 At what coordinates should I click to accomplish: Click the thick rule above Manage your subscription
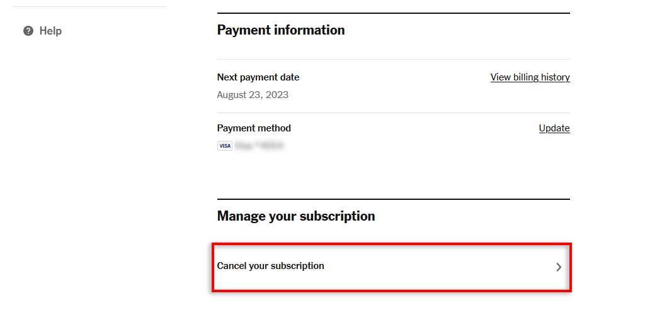[393, 199]
